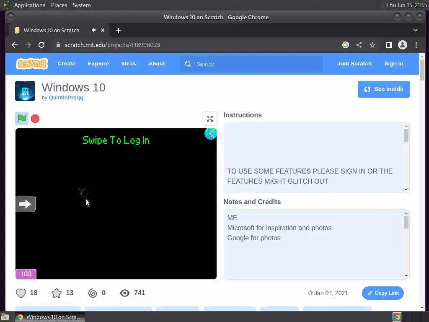Reload the Scratch page
The height and width of the screenshot is (322, 429).
[x=41, y=45]
